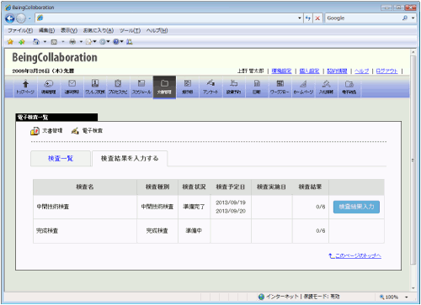421x305 pixels.
Task: Expand the Page menu dropdown arrow
Action: 95,42
